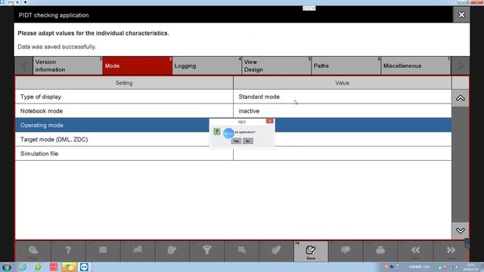Viewport: 484px width, 272px height.
Task: Close the PIDT checking application with X
Action: 461,15
